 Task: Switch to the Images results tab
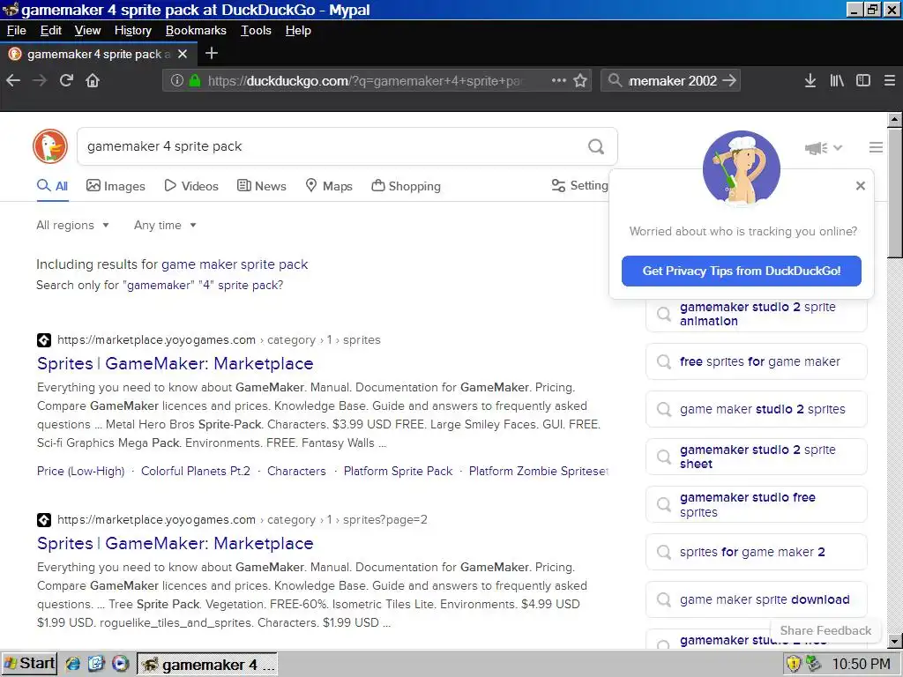point(116,186)
